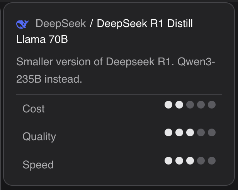The width and height of the screenshot is (238, 190).
Task: Click the third Cost rating dot
Action: pyautogui.click(x=190, y=105)
